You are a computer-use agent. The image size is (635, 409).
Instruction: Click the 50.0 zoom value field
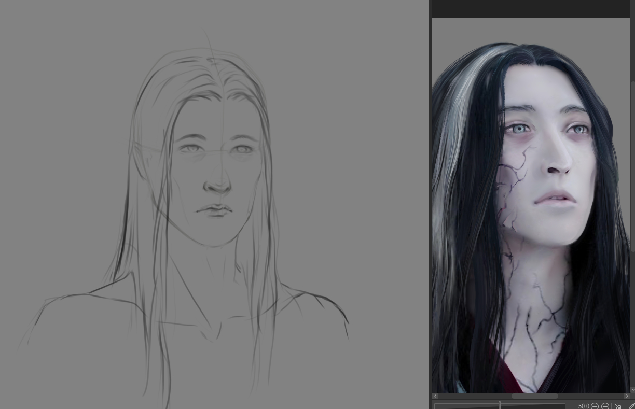click(583, 406)
